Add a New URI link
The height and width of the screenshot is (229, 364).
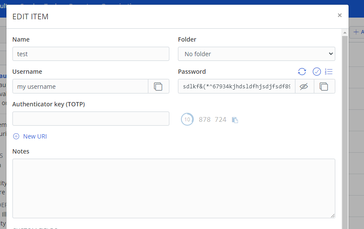(35, 136)
